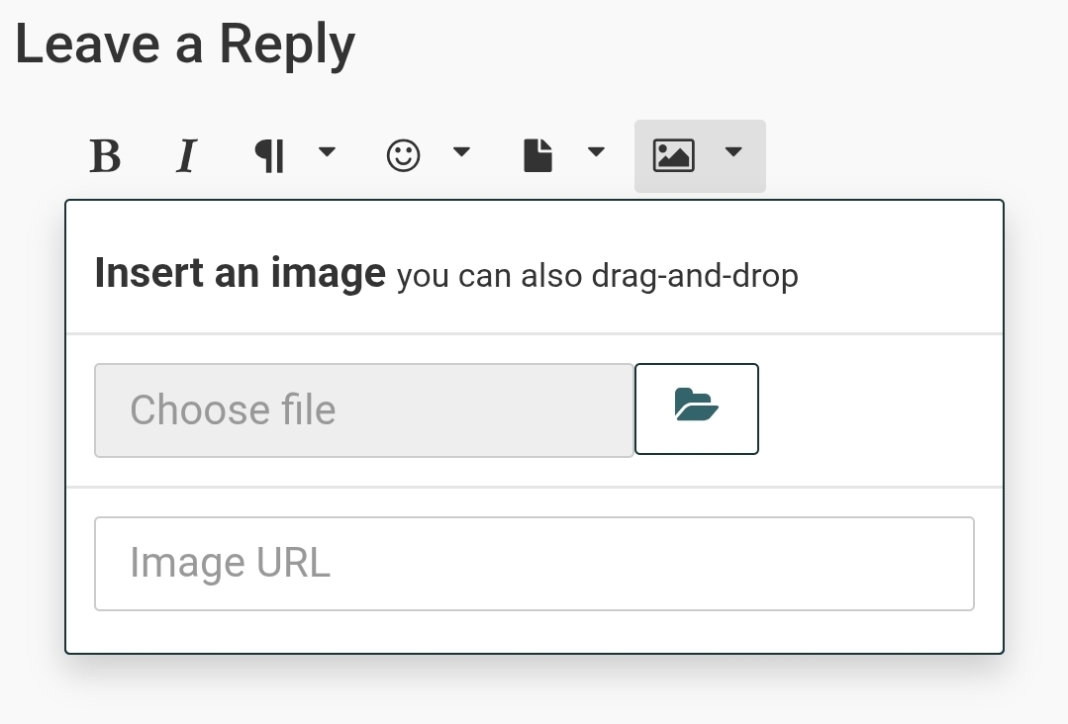This screenshot has width=1068, height=724.
Task: Click the smiley emoji icon
Action: tap(403, 156)
